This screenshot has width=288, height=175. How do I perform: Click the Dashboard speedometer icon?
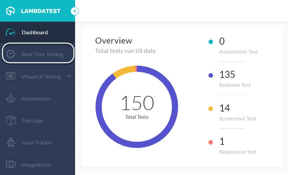10,32
